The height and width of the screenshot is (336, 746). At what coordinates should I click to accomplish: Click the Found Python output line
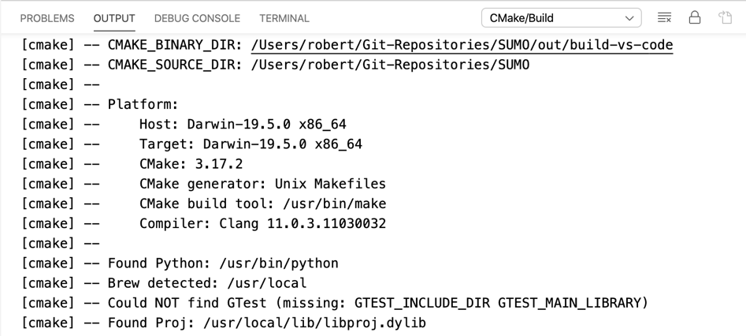click(223, 263)
